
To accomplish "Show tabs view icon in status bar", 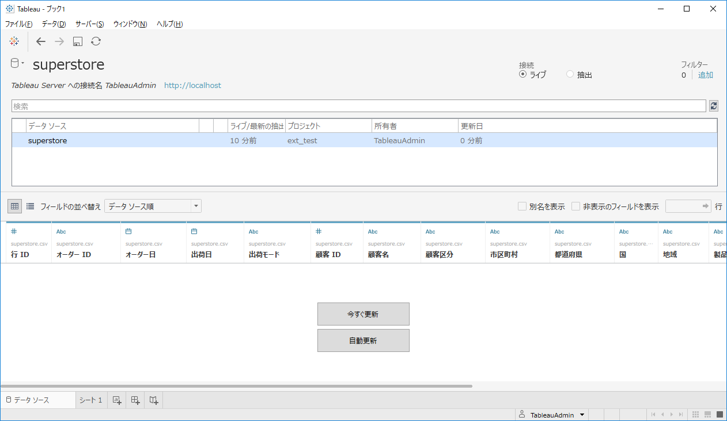I will tap(720, 415).
